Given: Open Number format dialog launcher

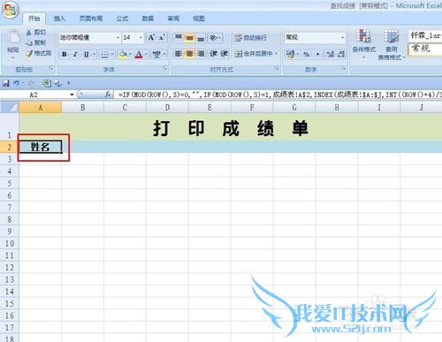Looking at the screenshot, I should click(343, 68).
